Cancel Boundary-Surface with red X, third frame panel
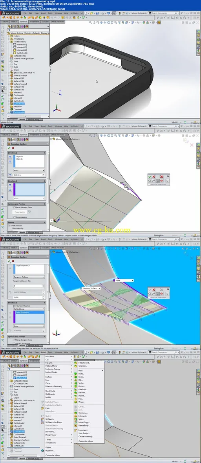Viewport: 201px width, 463px height. tap(13, 261)
